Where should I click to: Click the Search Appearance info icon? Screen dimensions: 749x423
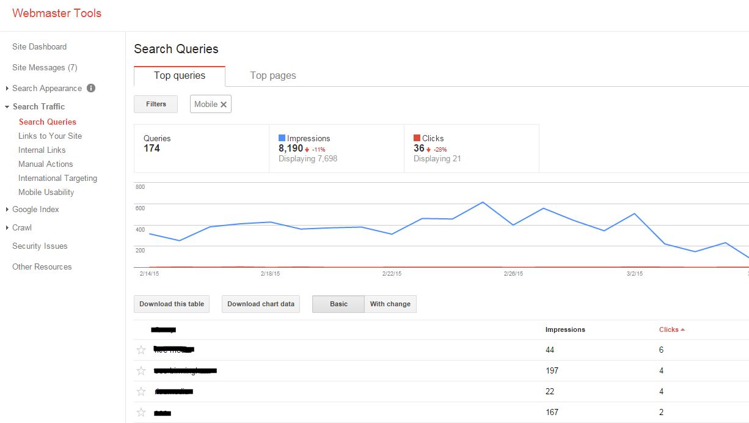pyautogui.click(x=91, y=88)
